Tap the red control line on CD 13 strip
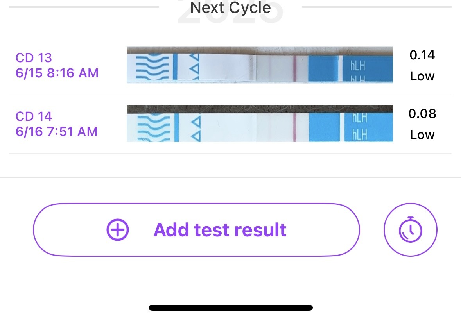The height and width of the screenshot is (320, 461). tap(294, 69)
